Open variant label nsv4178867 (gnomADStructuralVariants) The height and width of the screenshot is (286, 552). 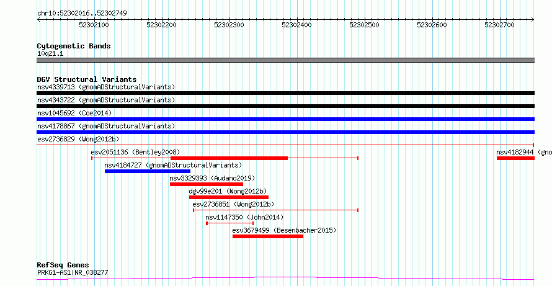point(106,126)
